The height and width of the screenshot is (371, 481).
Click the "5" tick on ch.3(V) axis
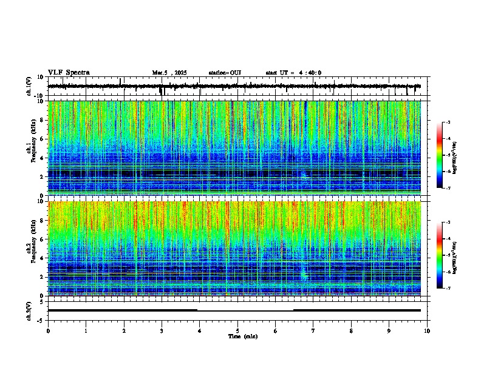point(43,301)
